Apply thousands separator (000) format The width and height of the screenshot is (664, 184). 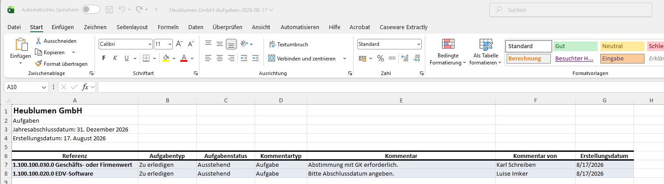click(x=392, y=58)
